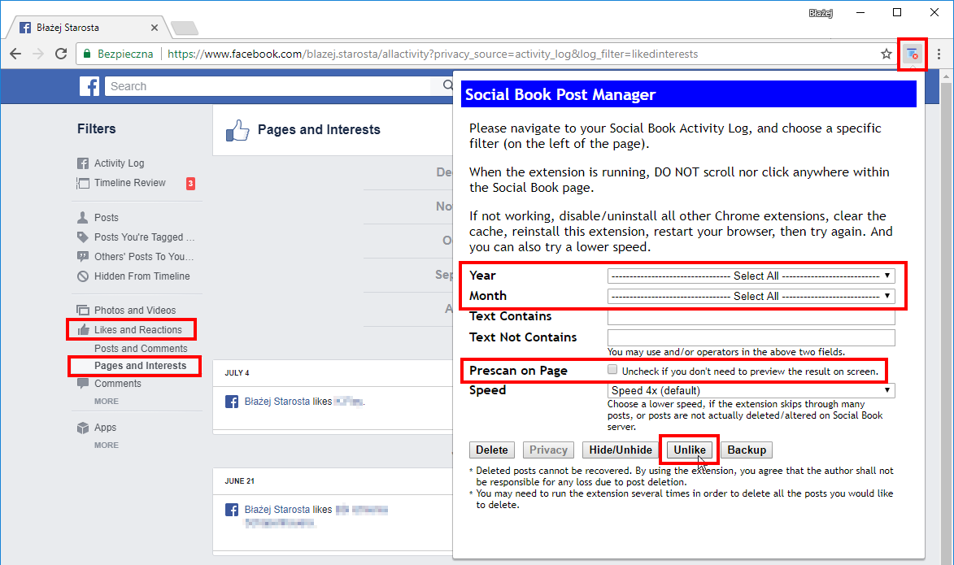
Task: Select the Timeline Review filter
Action: [129, 182]
